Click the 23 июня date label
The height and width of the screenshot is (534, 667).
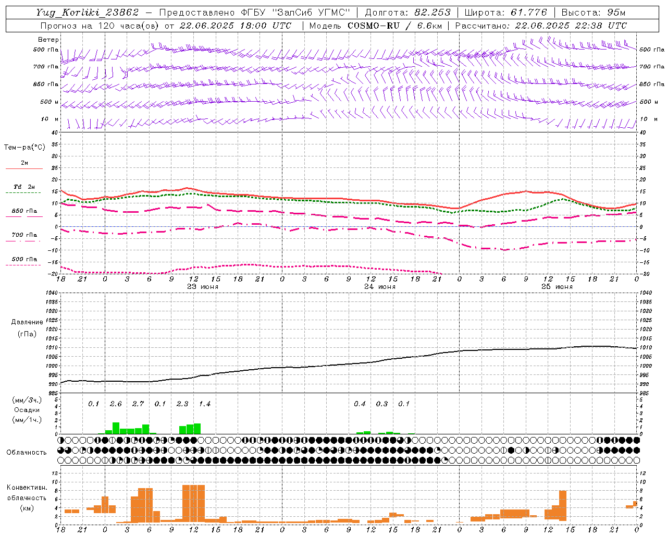click(203, 287)
